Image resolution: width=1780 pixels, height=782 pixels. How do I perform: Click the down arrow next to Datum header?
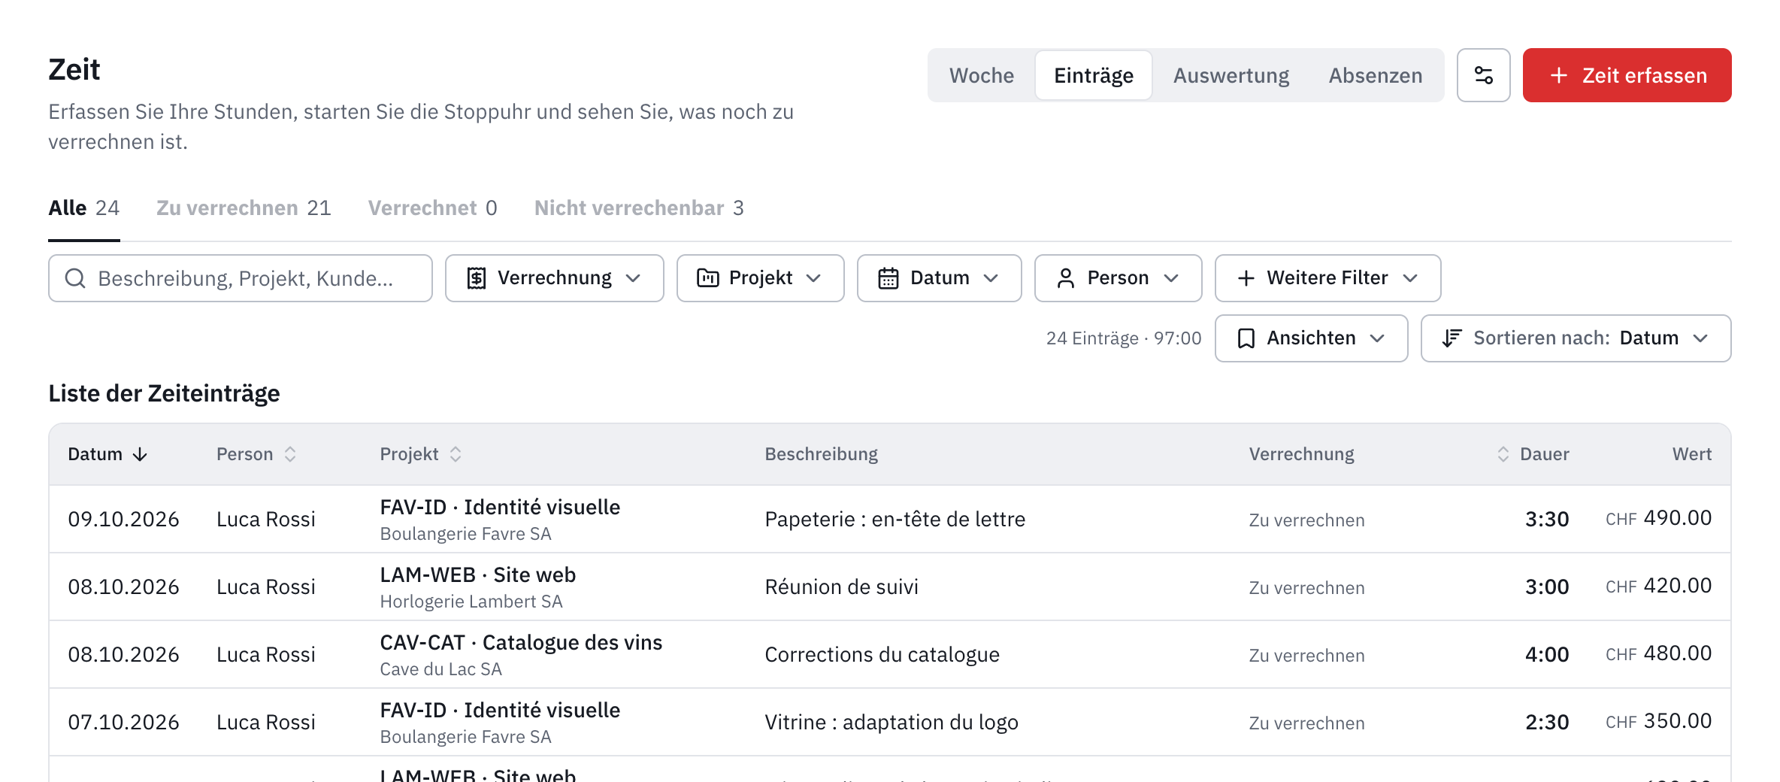tap(141, 454)
